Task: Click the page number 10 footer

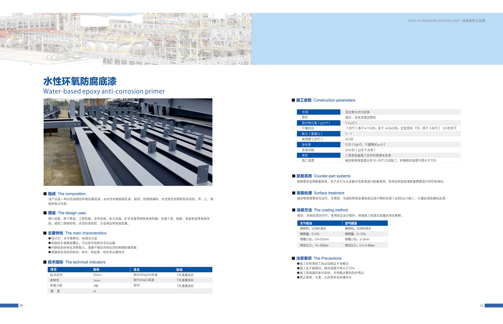Action: pyautogui.click(x=482, y=306)
